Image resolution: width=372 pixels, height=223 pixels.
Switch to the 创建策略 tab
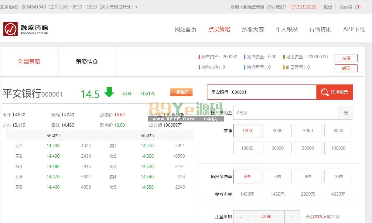click(x=29, y=62)
